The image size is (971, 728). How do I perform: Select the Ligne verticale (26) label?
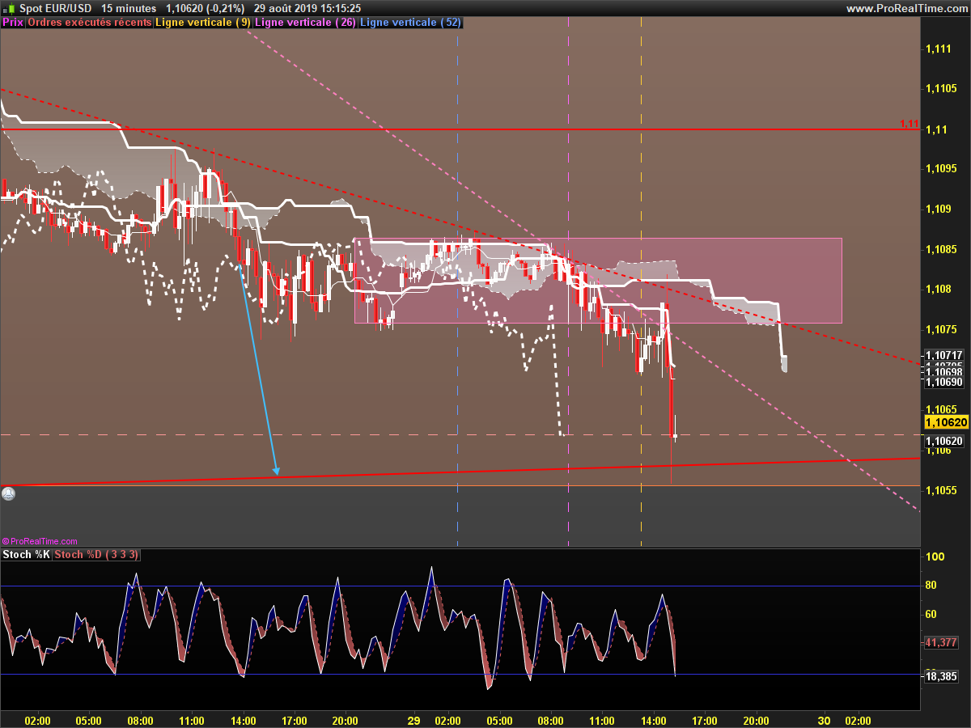click(x=305, y=23)
